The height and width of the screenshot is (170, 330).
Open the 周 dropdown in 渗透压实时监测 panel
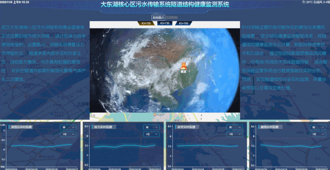(68, 127)
